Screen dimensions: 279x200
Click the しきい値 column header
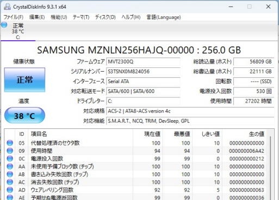[x=207, y=134]
